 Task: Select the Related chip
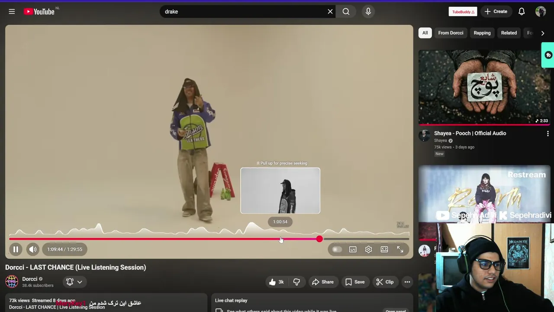[509, 33]
